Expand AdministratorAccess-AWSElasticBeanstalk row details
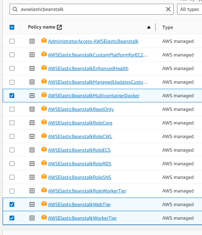Viewport: 202px width, 235px height. [32, 41]
